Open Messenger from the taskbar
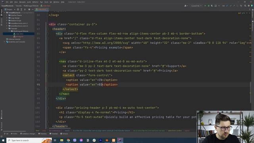The image size is (254, 143). click(x=81, y=140)
